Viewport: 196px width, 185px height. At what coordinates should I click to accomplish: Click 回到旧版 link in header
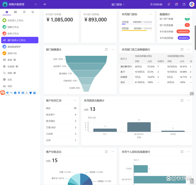156,4
